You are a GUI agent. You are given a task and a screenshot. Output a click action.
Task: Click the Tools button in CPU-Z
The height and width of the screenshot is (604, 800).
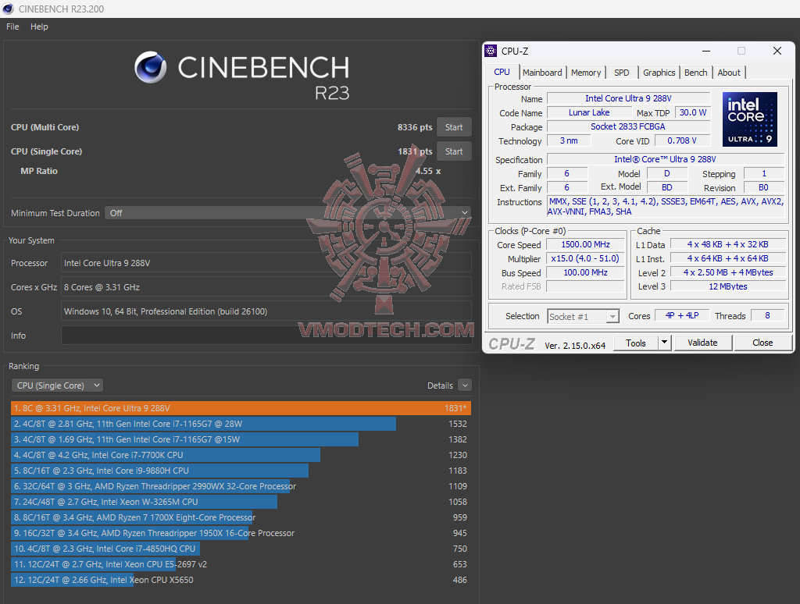point(636,343)
